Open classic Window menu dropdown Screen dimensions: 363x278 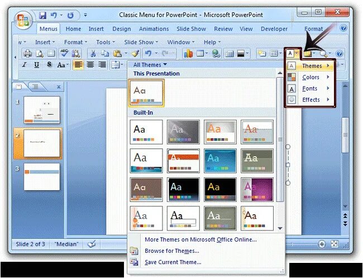pyautogui.click(x=181, y=42)
